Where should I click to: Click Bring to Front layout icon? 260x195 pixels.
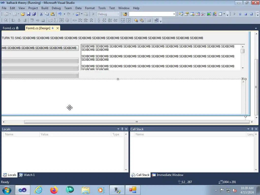[136, 20]
